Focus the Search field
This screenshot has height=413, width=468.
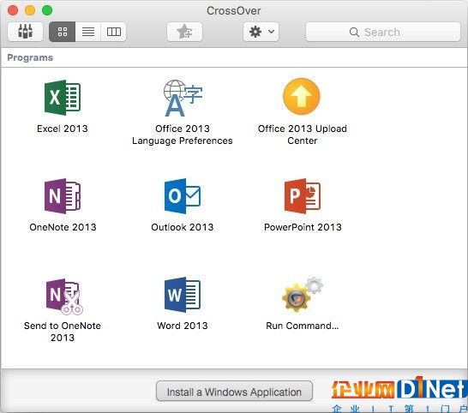[x=383, y=32]
